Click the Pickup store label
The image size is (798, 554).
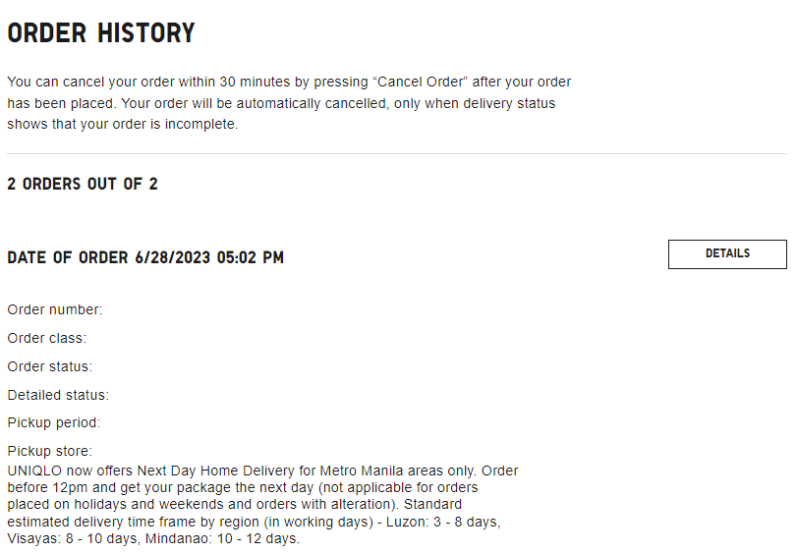[x=50, y=451]
